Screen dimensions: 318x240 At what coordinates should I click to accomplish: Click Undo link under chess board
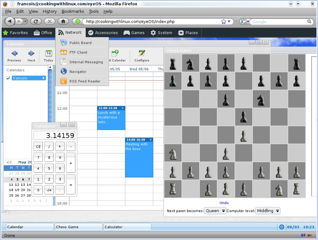point(224,203)
